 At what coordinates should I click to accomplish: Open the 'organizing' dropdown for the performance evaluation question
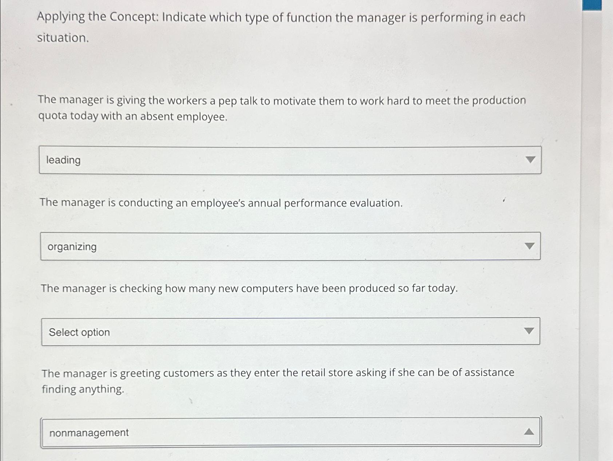[x=291, y=246]
